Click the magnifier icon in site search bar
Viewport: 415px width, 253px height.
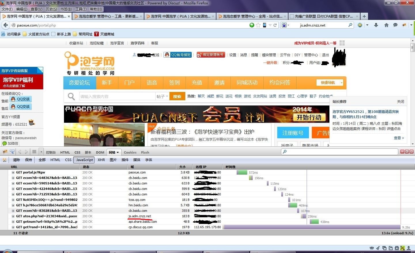(x=71, y=96)
